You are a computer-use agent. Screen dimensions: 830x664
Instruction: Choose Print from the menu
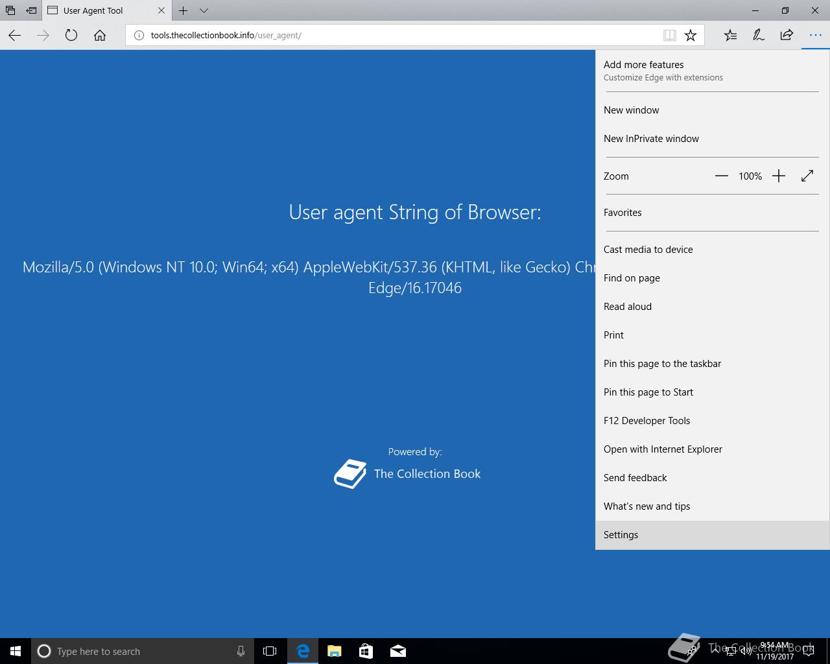point(712,335)
